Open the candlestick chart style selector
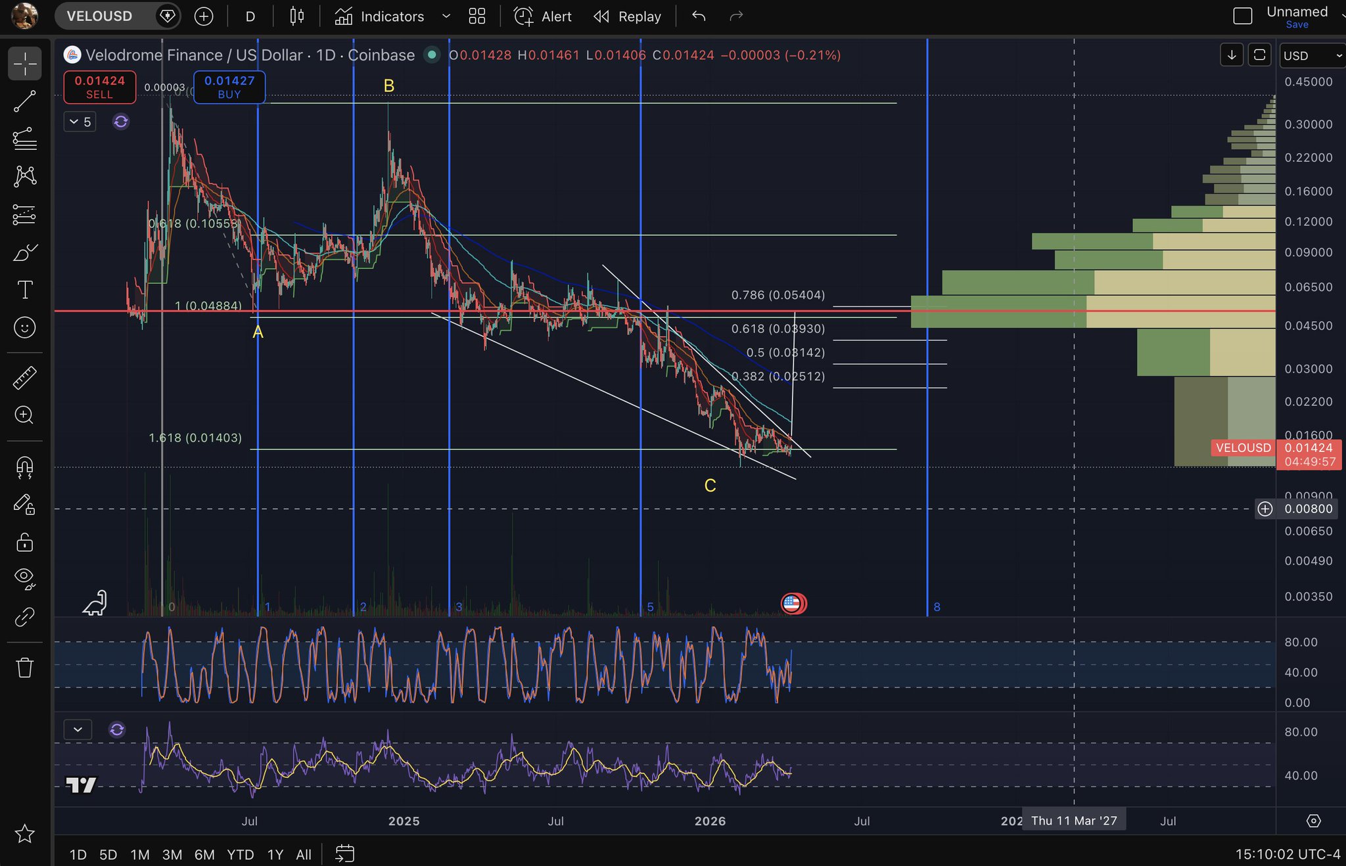1346x866 pixels. click(297, 16)
